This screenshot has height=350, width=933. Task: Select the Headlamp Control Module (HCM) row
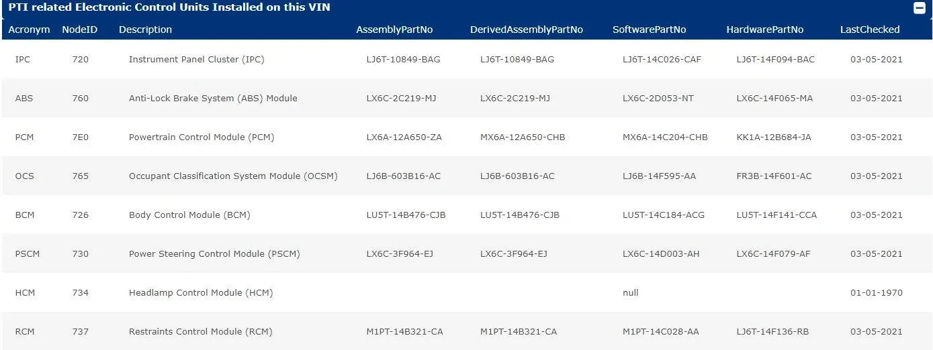coord(200,292)
